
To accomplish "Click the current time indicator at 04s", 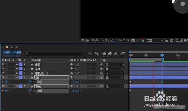I will coord(162,55).
